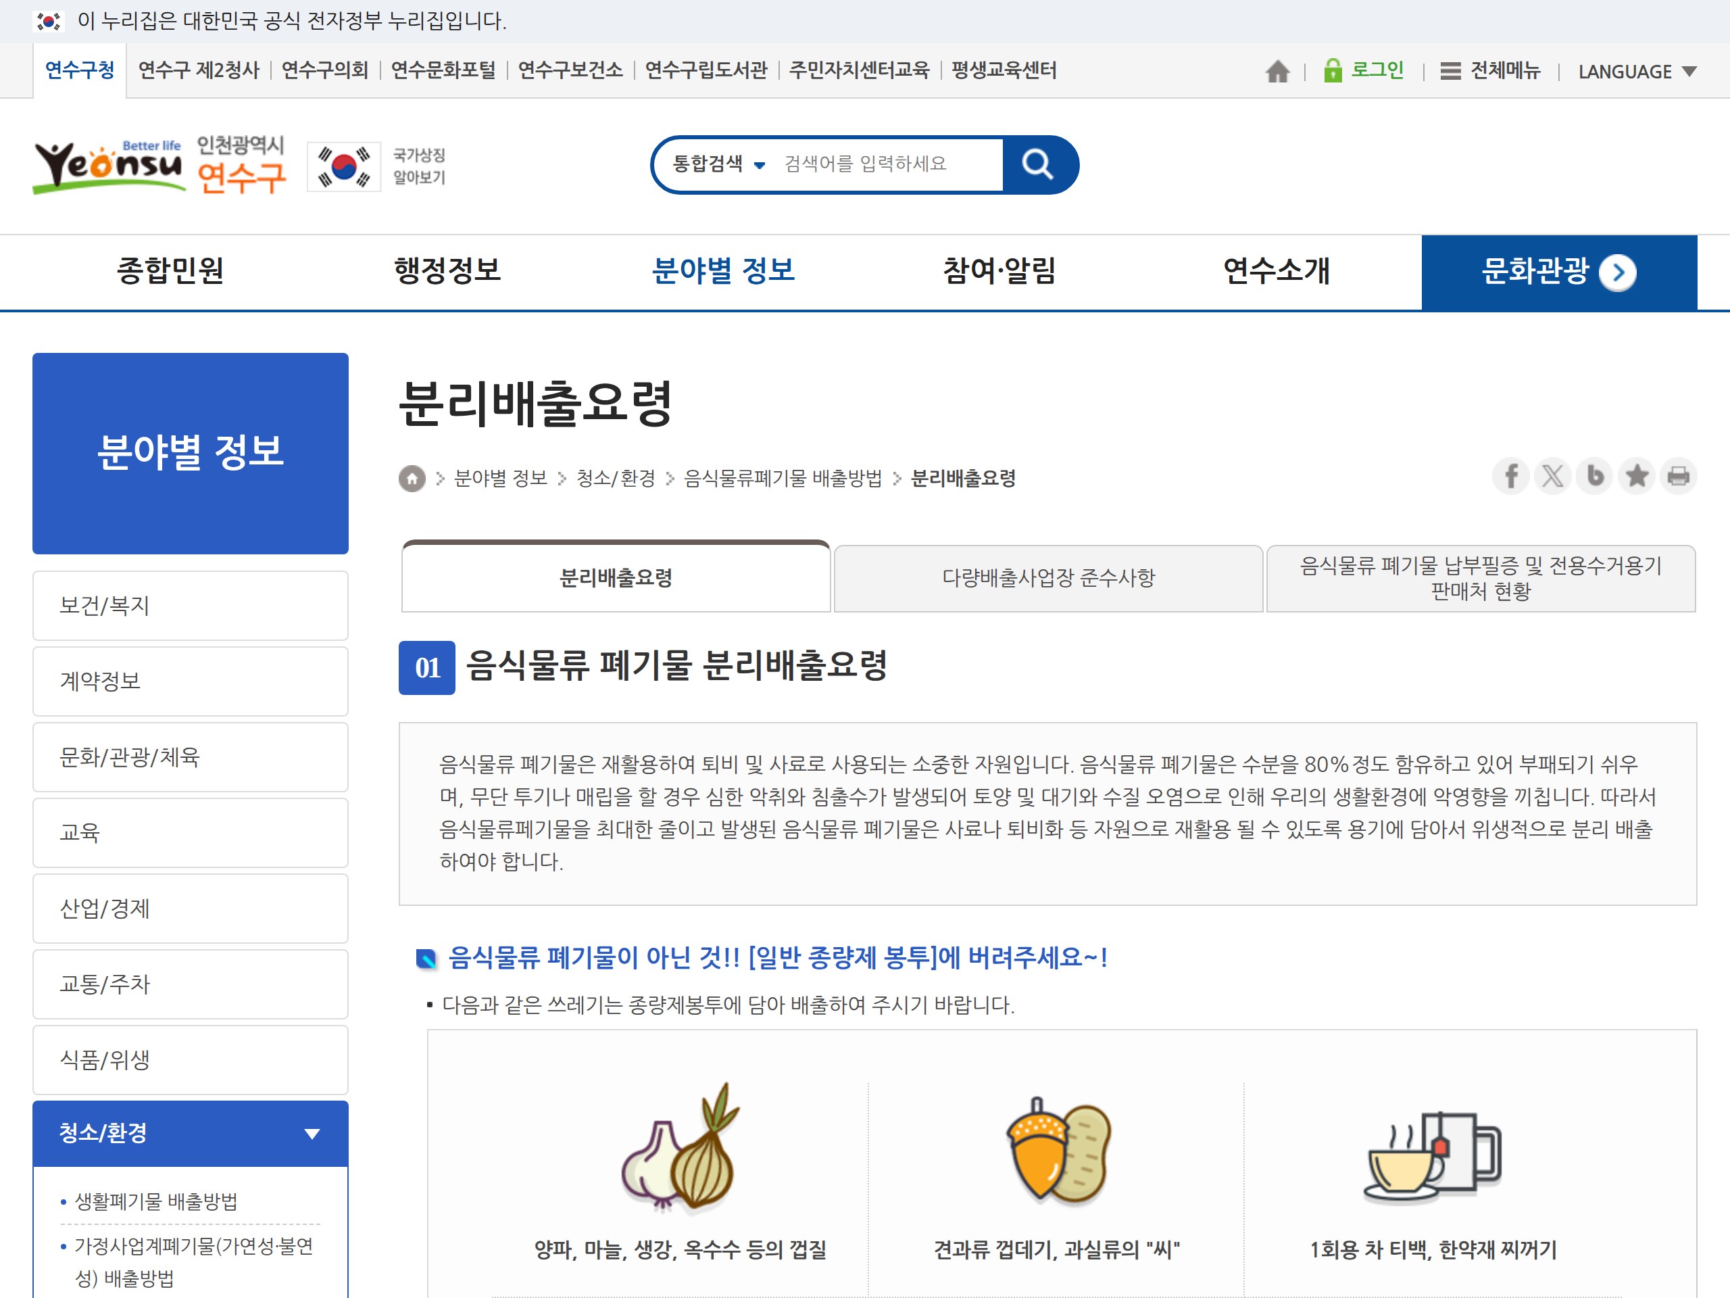Open 생활폐기물 배출방법 submenu link
Image resolution: width=1730 pixels, height=1298 pixels.
[155, 1201]
